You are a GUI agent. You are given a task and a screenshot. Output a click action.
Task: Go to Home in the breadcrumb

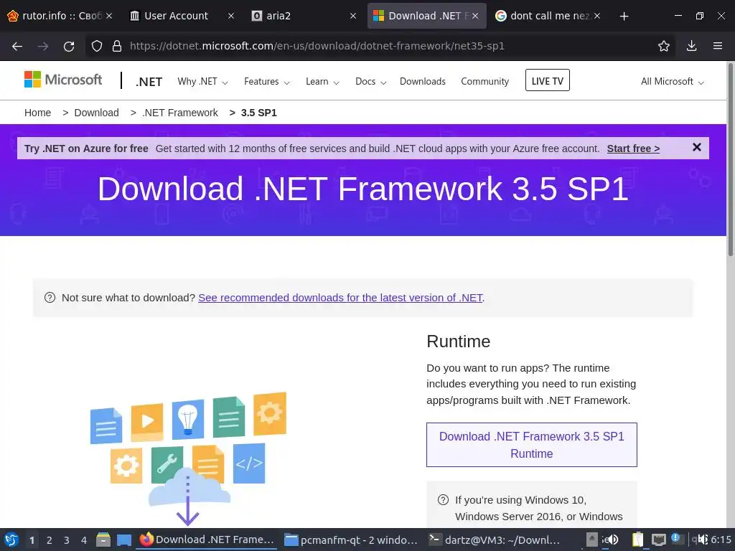tap(37, 113)
